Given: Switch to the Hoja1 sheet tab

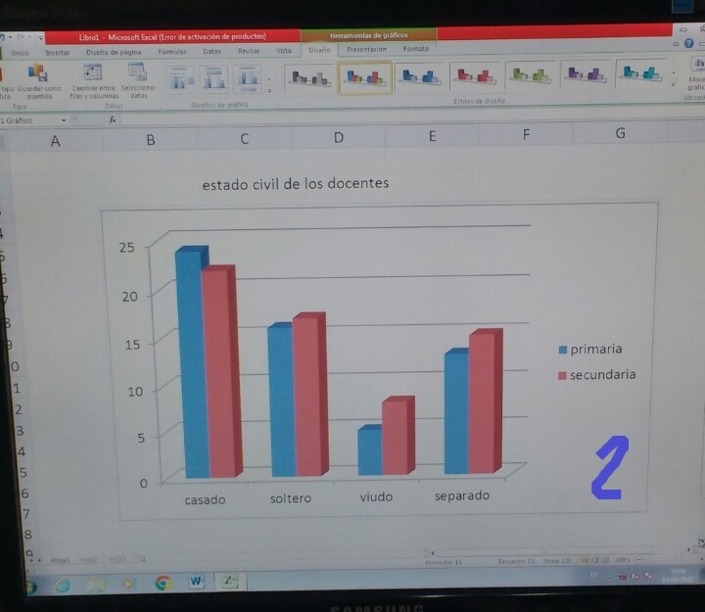Looking at the screenshot, I should click(x=61, y=560).
